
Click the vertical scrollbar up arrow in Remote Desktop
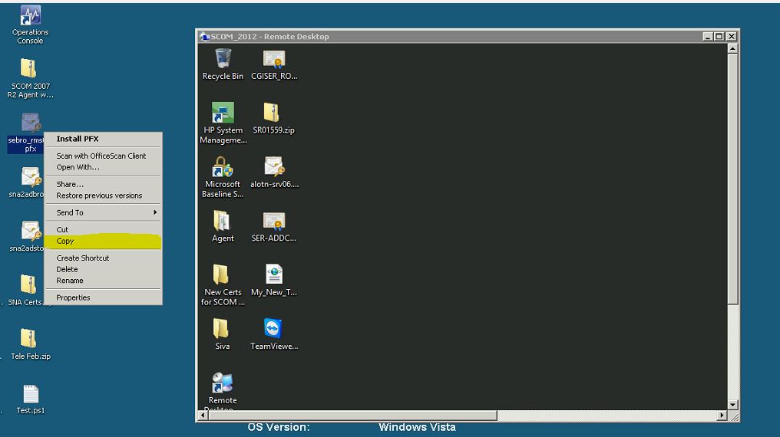pyautogui.click(x=732, y=48)
